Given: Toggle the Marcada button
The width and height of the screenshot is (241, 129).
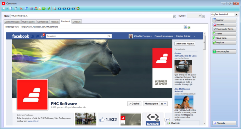Looking at the screenshot, I should click(x=224, y=123).
